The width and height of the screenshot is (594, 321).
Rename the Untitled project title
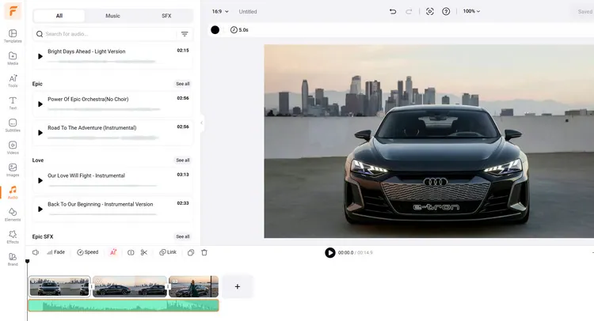(x=248, y=12)
